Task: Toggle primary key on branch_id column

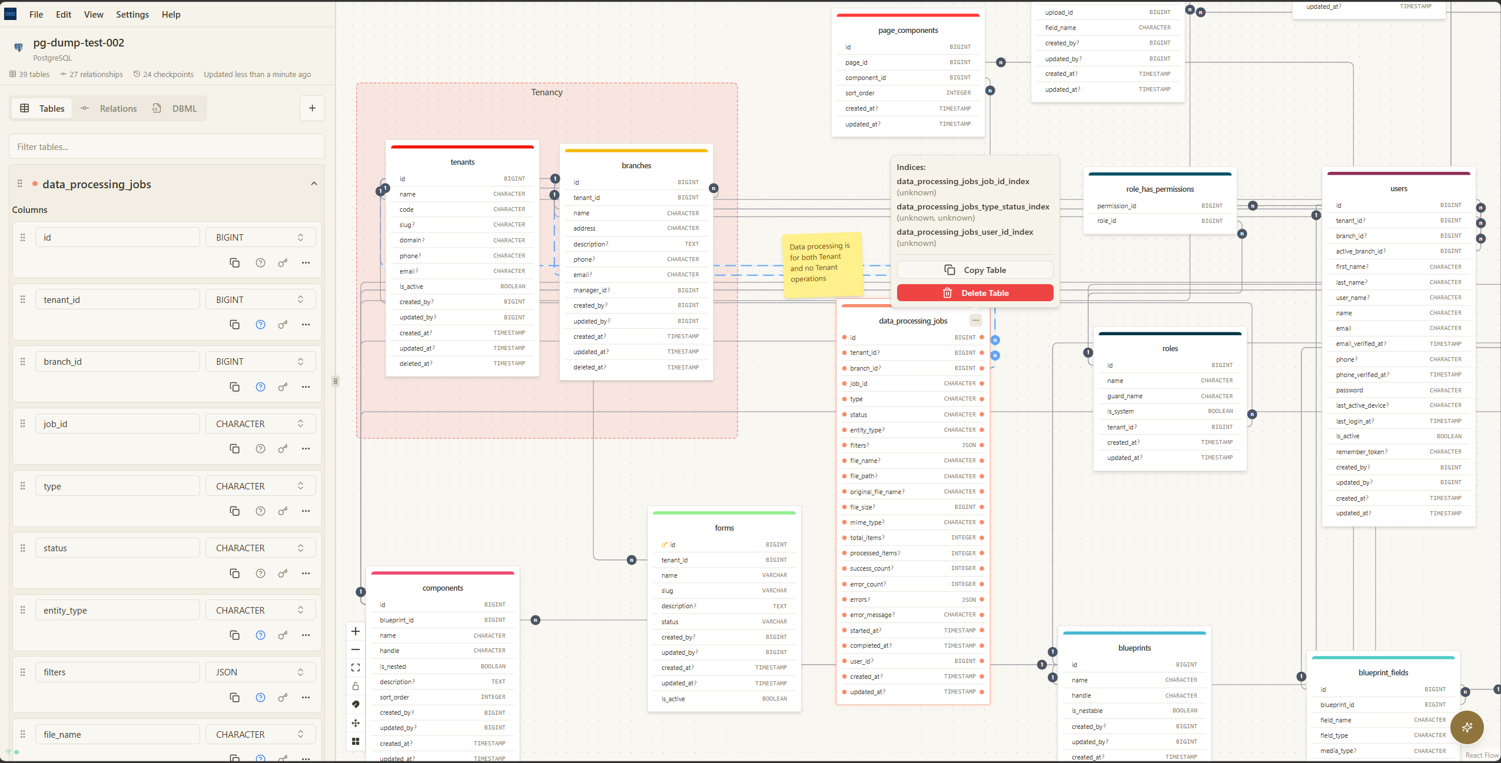Action: [283, 387]
